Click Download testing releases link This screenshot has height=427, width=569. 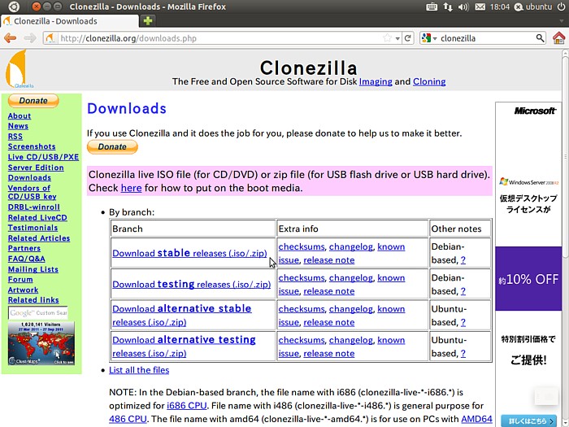point(192,284)
